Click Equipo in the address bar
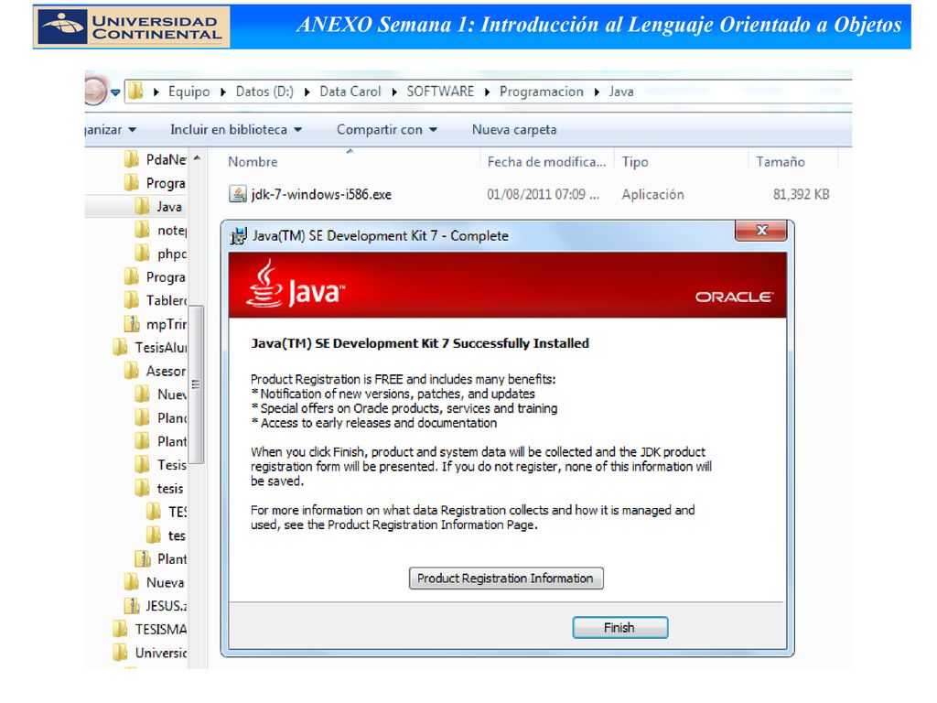Viewport: 937px width, 703px height. tap(188, 92)
